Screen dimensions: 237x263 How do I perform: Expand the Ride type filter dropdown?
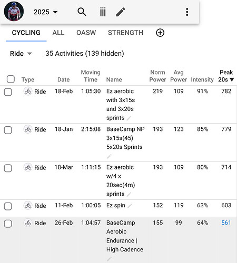[x=21, y=54]
